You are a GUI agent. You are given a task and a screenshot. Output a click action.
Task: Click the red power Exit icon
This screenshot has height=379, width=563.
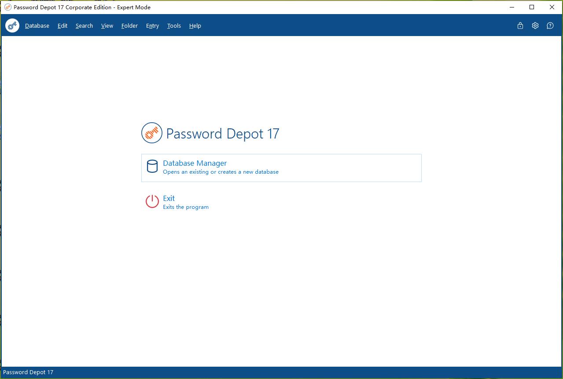pos(152,201)
